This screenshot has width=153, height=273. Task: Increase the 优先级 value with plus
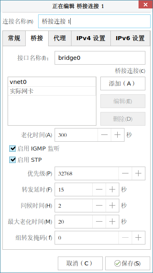139,173
